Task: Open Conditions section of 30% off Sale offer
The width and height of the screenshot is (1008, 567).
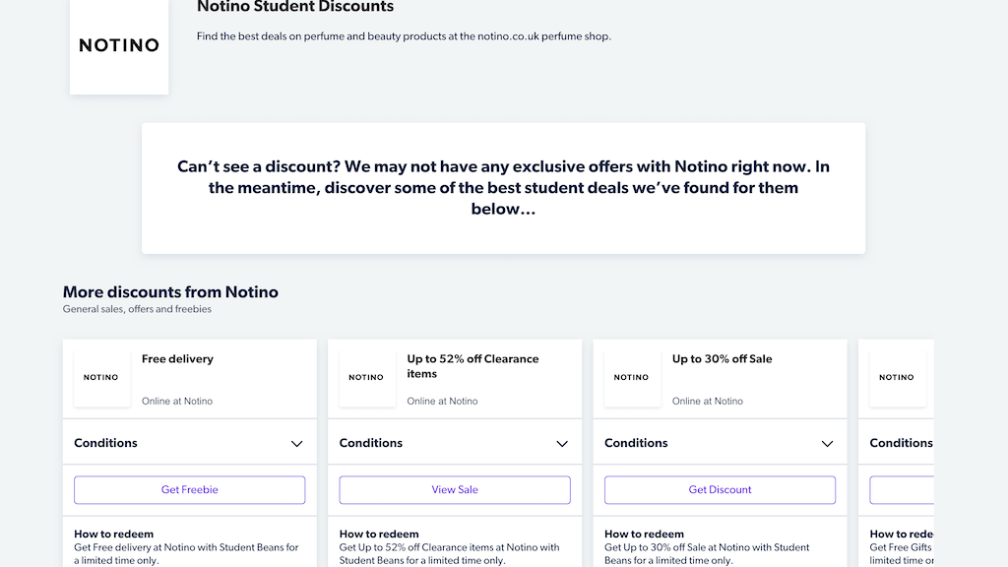Action: tap(636, 443)
